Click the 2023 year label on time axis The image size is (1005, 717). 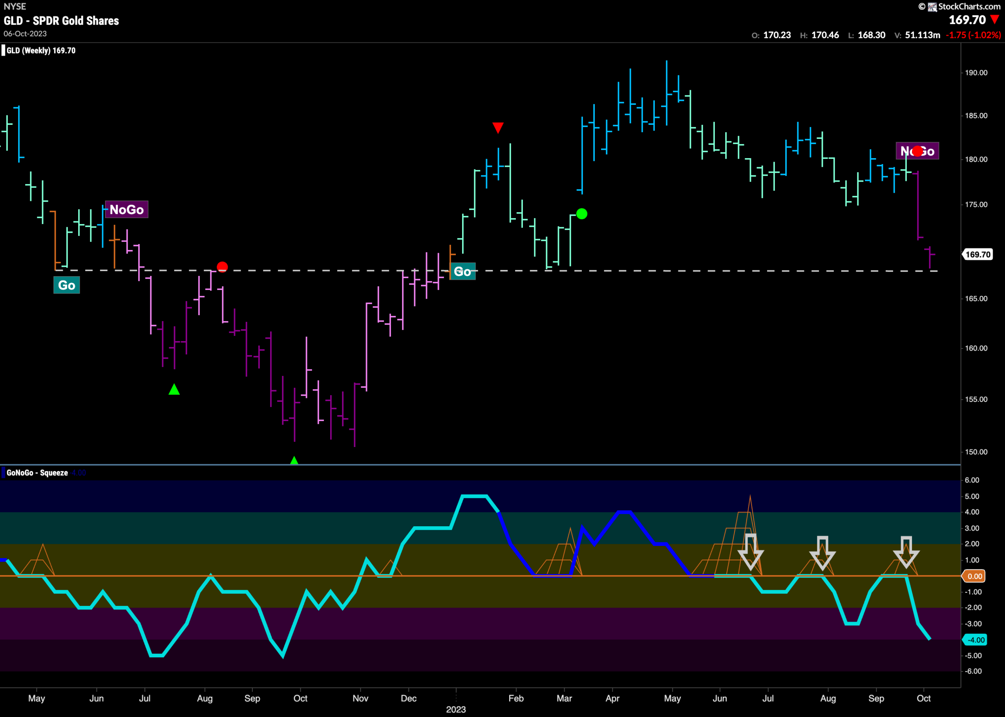456,709
